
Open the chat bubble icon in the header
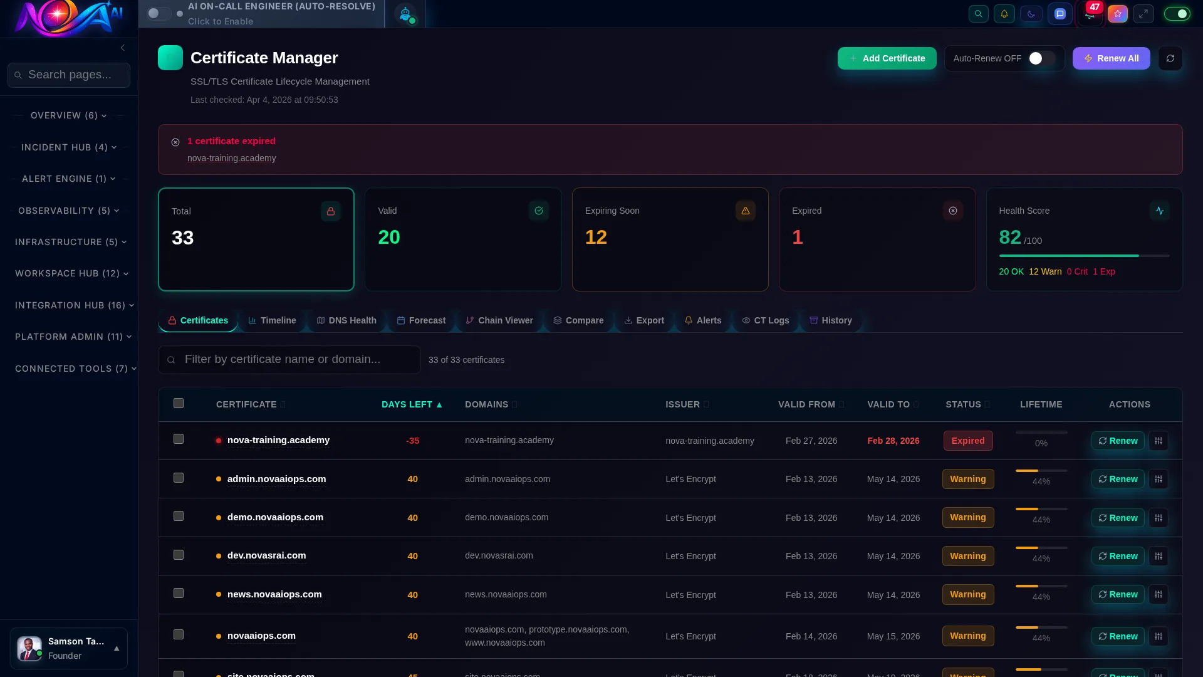point(1060,13)
